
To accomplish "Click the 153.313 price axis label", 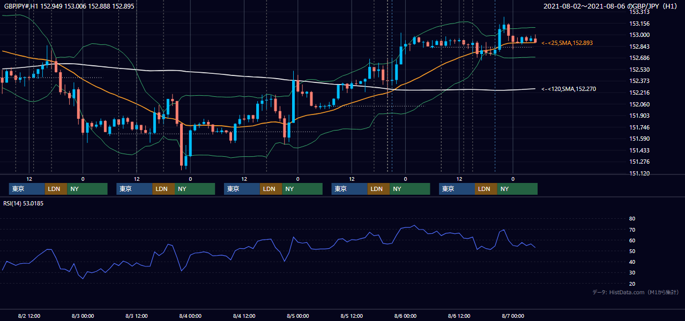I will click(639, 12).
